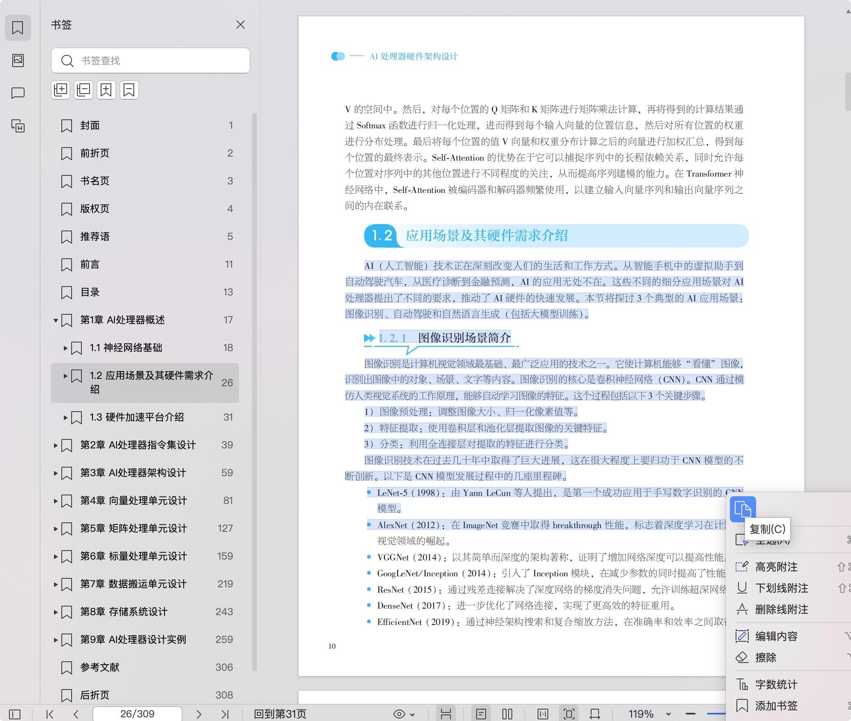Click 回到第31页 button
The width and height of the screenshot is (851, 721).
[280, 714]
